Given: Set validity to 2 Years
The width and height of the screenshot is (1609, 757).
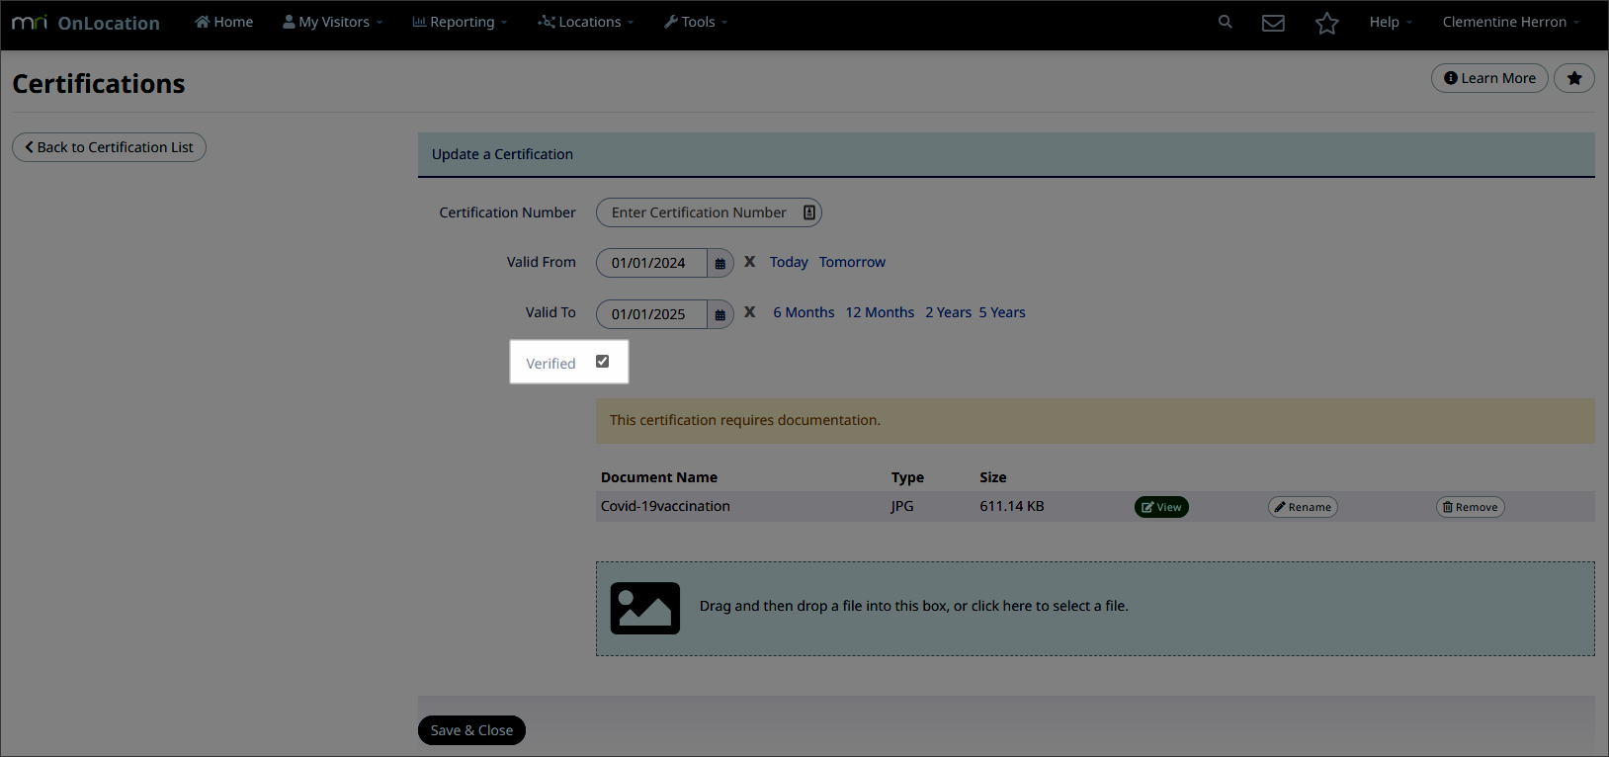Looking at the screenshot, I should pos(948,312).
